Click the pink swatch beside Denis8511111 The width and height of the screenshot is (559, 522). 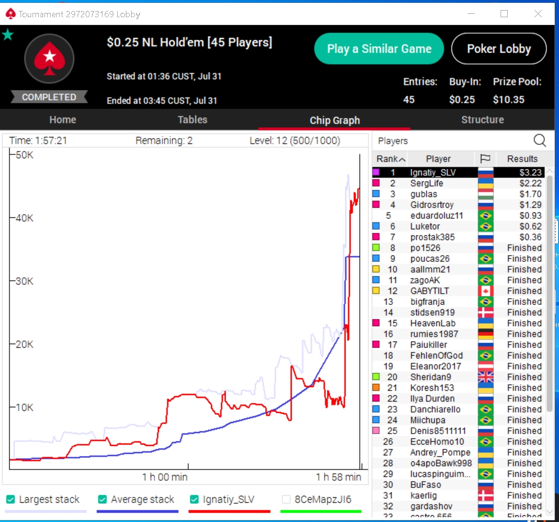tap(376, 431)
